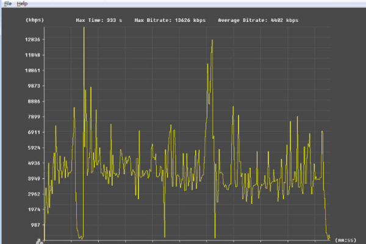Click the 9873 y-axis tick label
Viewport: 366px width, 244px height.
point(34,86)
